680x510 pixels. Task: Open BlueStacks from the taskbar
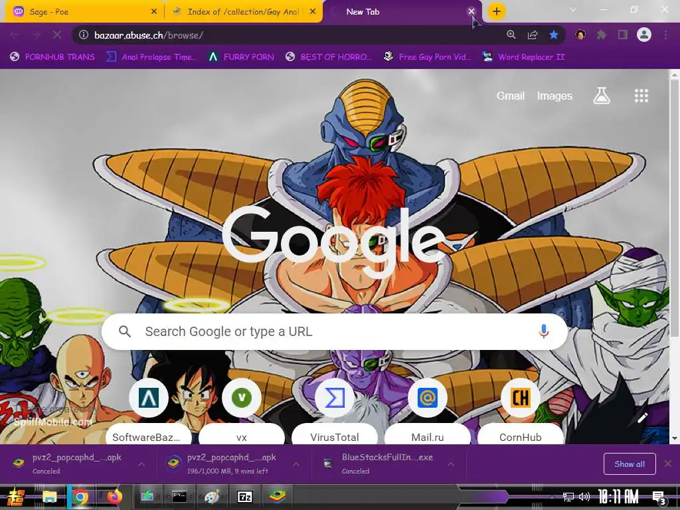pyautogui.click(x=277, y=496)
